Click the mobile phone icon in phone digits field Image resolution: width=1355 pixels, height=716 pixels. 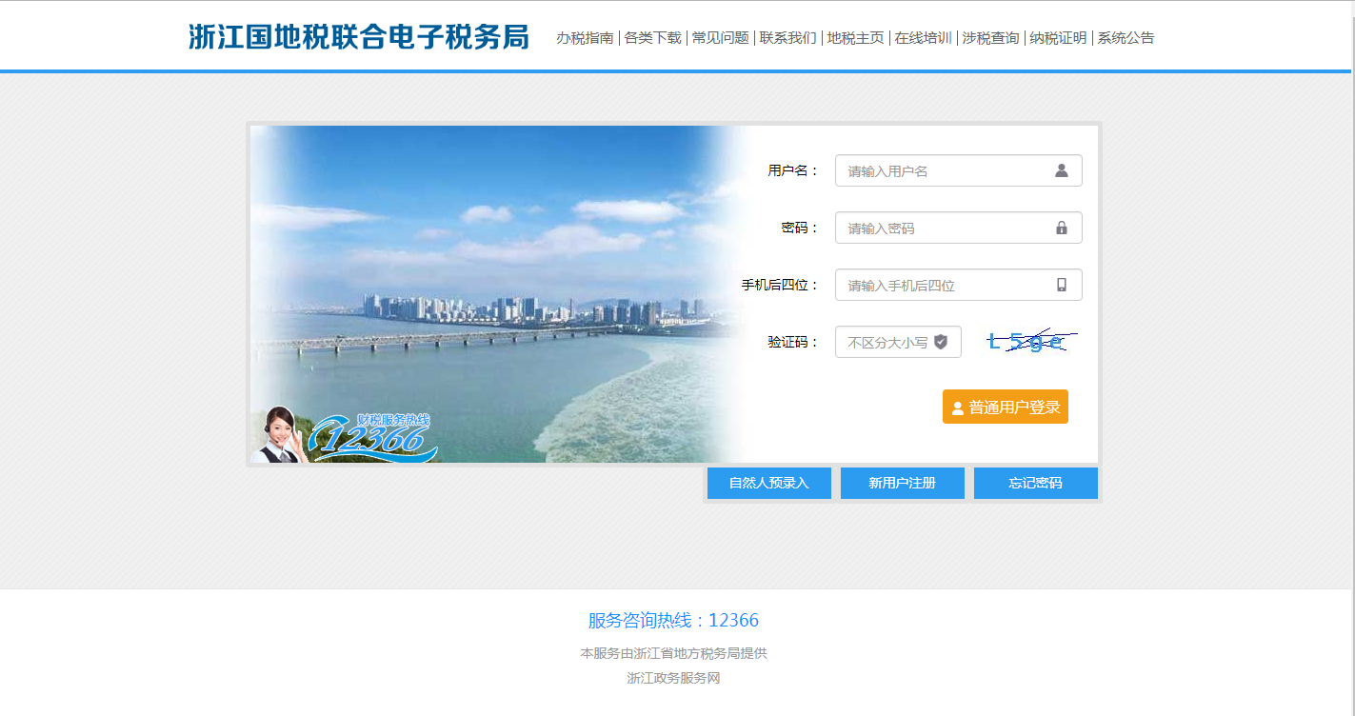click(1062, 285)
